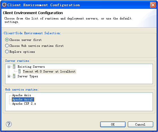
Task: Select the Server Types tree entry
Action: 28,76
